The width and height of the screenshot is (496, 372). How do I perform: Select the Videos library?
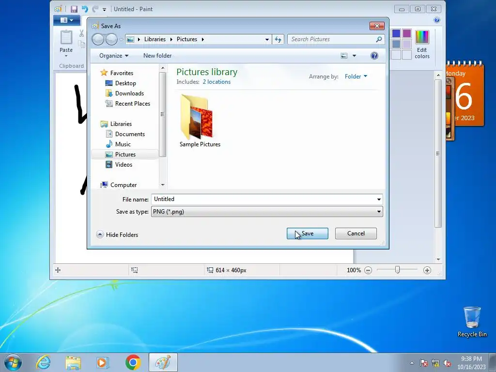pos(124,165)
